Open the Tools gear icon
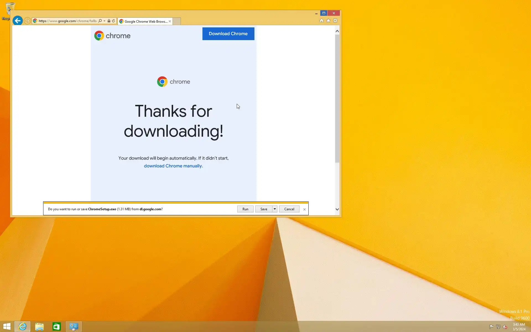This screenshot has height=332, width=531. click(x=335, y=21)
